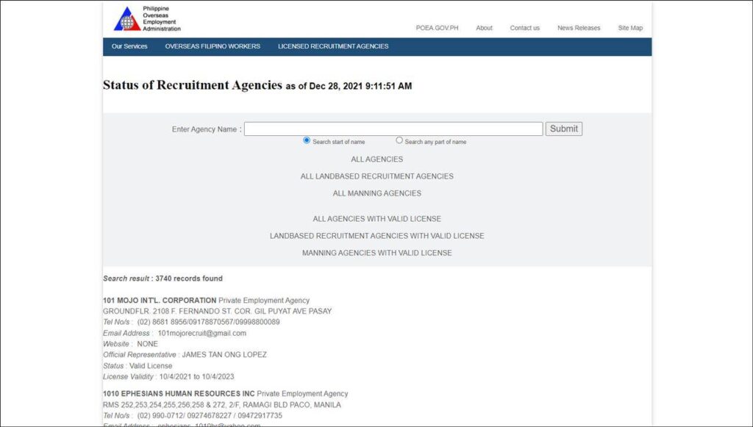The image size is (753, 427).
Task: Open the Site Map link
Action: pos(630,28)
